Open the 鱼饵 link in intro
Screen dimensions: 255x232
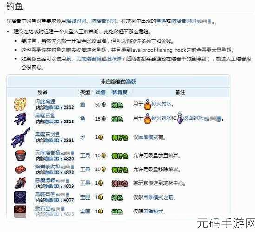tap(161, 21)
